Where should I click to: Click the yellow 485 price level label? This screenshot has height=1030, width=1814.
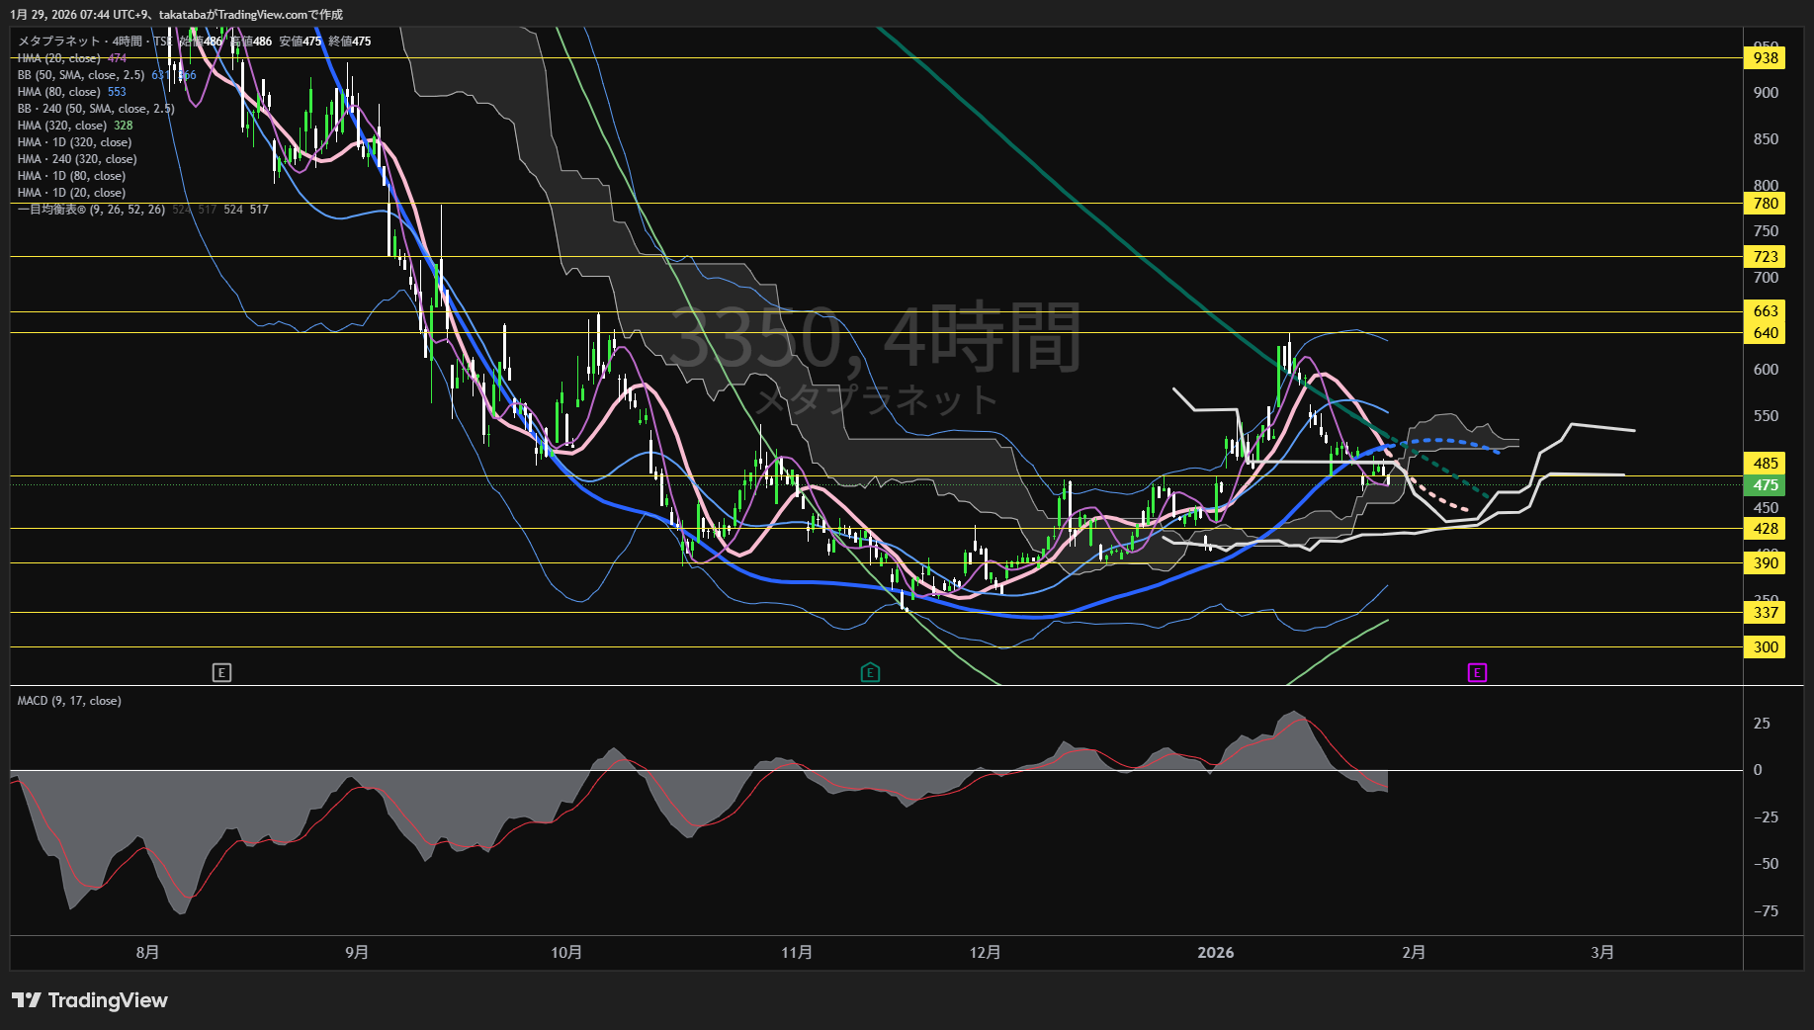pos(1765,463)
